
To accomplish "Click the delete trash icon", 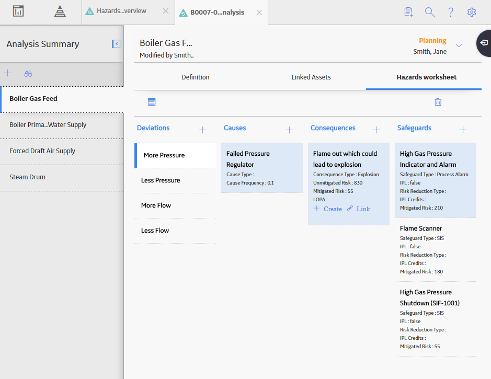I will [438, 102].
